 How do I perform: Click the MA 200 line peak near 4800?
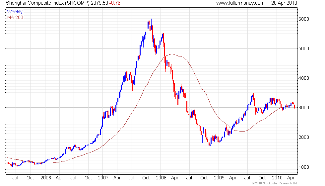tap(172, 54)
